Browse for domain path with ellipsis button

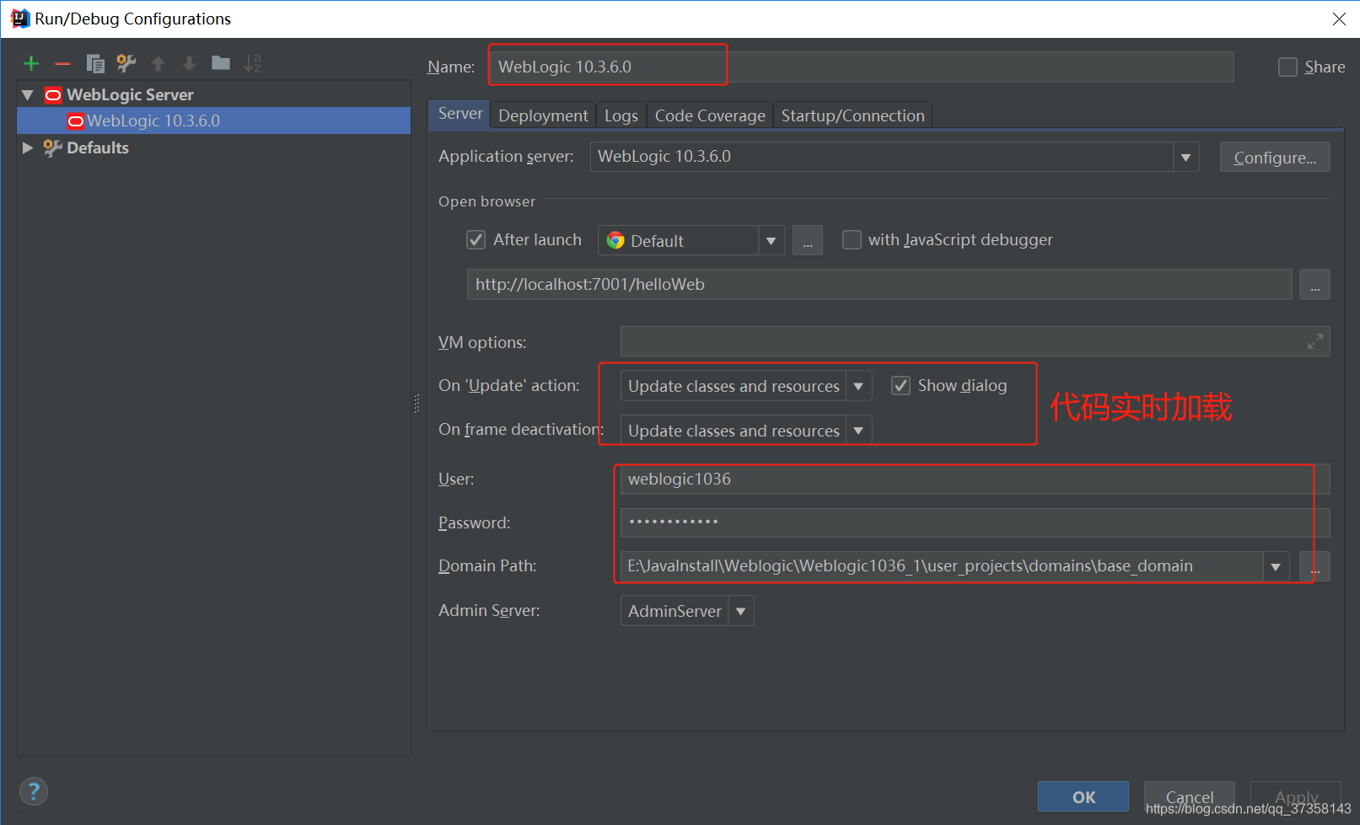1314,566
